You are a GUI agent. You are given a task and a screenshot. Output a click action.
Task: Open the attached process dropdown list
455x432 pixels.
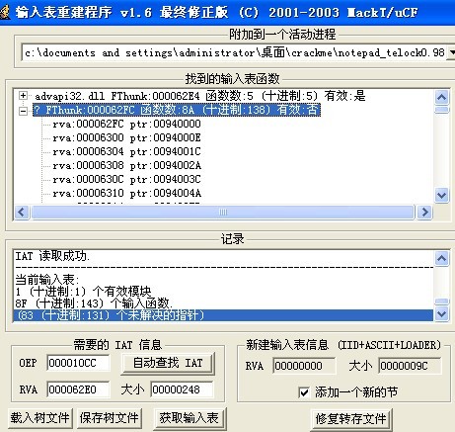(x=451, y=52)
